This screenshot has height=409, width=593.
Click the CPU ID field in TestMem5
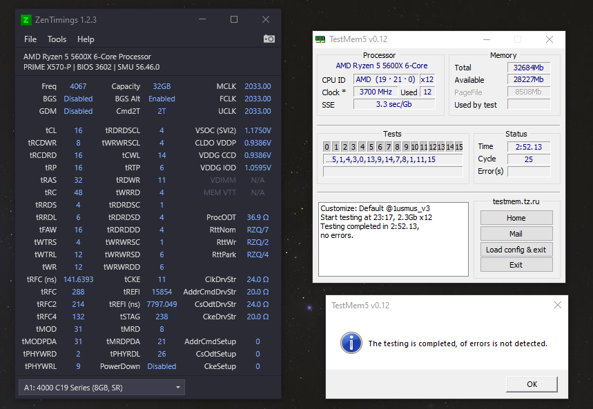coord(385,79)
